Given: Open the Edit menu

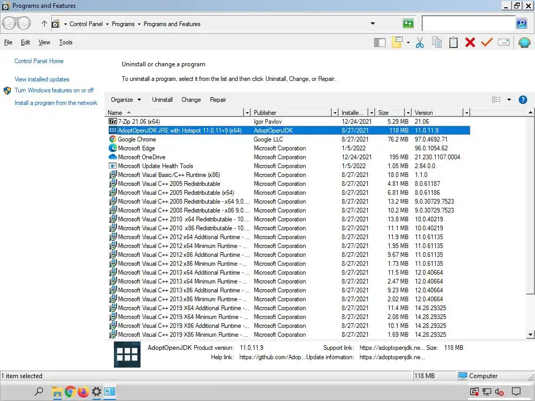Looking at the screenshot, I should coord(25,42).
